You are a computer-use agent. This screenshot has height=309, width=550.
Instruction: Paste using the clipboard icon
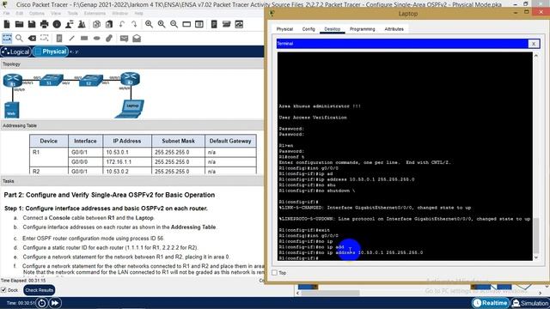pos(109,24)
